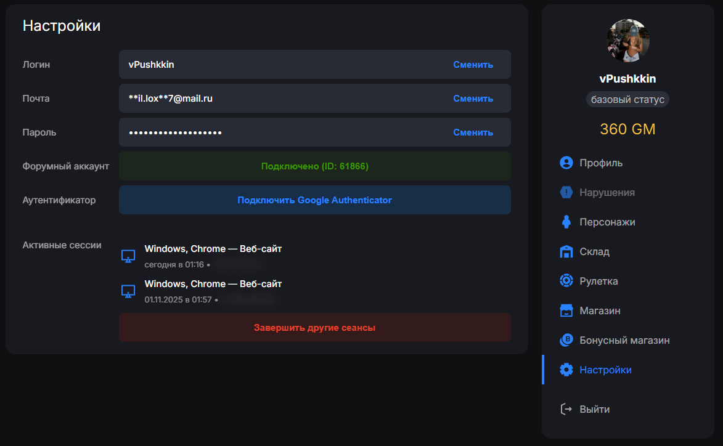Click the Рулетка roulette wheel icon
The image size is (723, 446).
tap(566, 281)
